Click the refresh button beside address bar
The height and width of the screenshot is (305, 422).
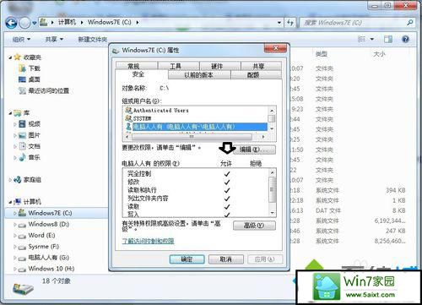click(290, 23)
